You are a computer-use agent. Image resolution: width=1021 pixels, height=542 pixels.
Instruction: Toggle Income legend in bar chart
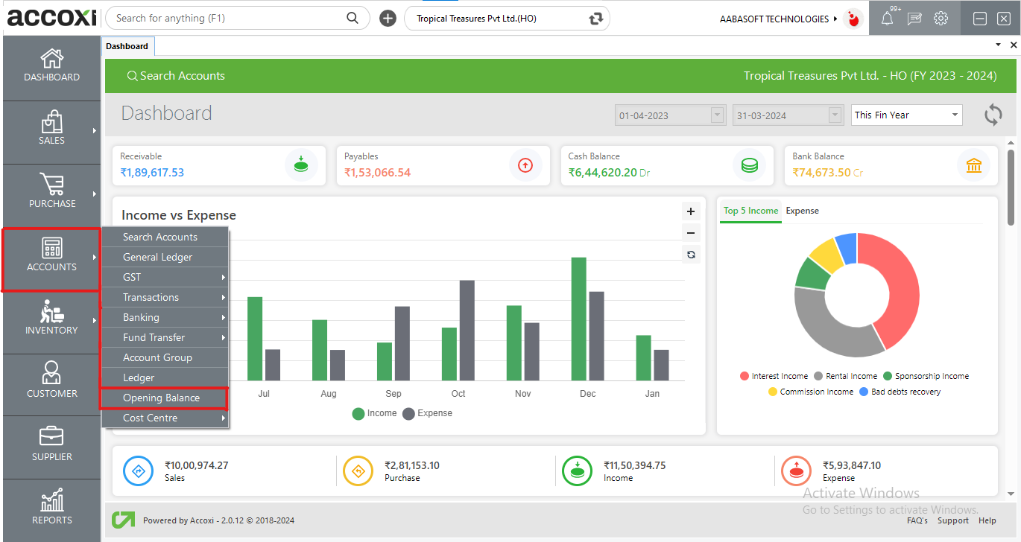[375, 413]
